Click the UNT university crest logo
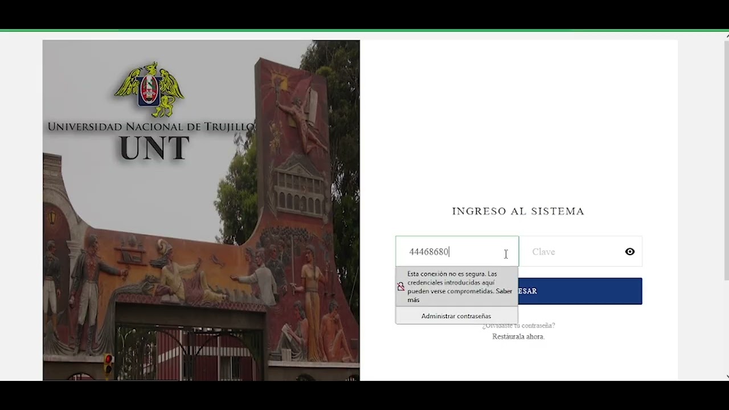Image resolution: width=729 pixels, height=410 pixels. click(149, 89)
